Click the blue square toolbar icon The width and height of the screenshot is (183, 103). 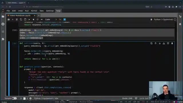pyautogui.click(x=65, y=19)
